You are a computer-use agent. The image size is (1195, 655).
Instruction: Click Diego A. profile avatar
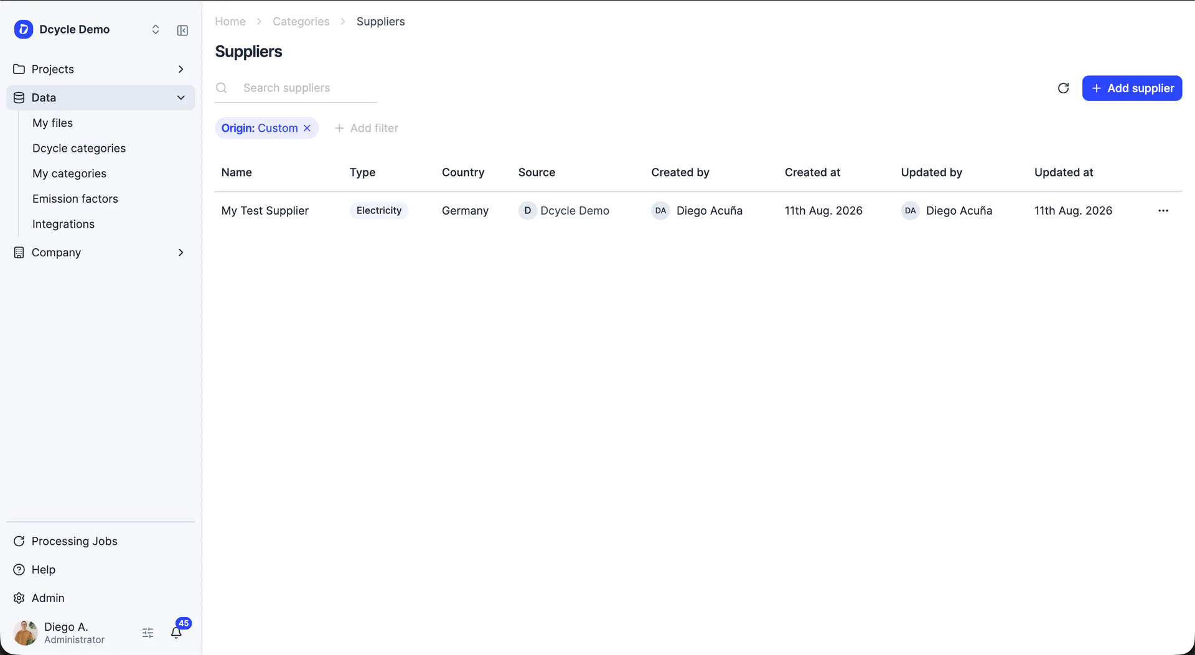coord(26,633)
